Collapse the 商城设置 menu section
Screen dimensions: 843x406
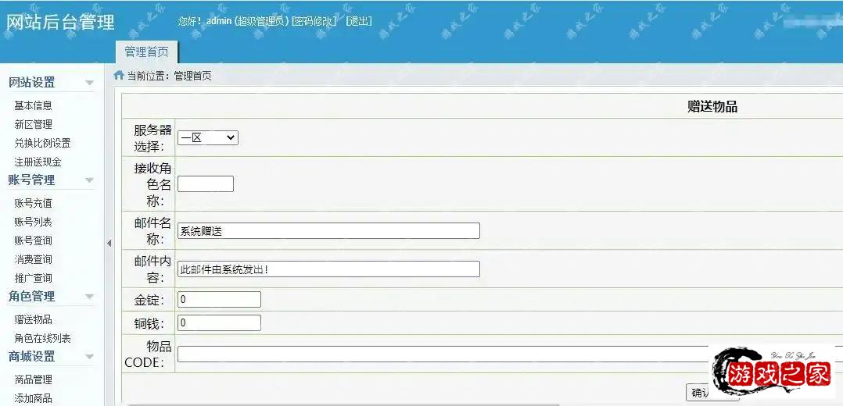pyautogui.click(x=89, y=357)
